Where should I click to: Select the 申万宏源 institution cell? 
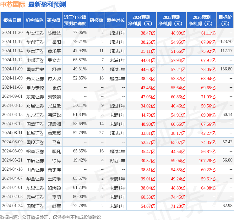pos(35,88)
